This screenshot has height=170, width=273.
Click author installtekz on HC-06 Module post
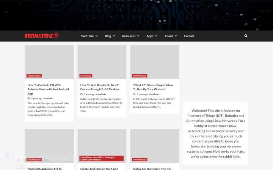pyautogui.click(x=101, y=94)
